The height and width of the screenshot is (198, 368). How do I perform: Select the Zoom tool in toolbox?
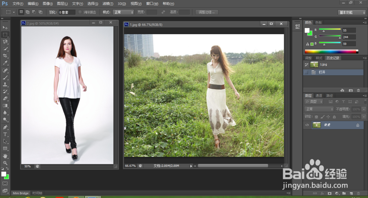(5, 163)
